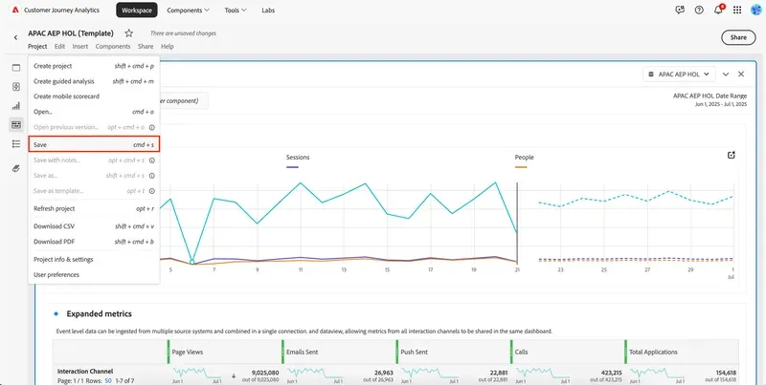Click the Customer Journey Analytics title

pos(61,10)
